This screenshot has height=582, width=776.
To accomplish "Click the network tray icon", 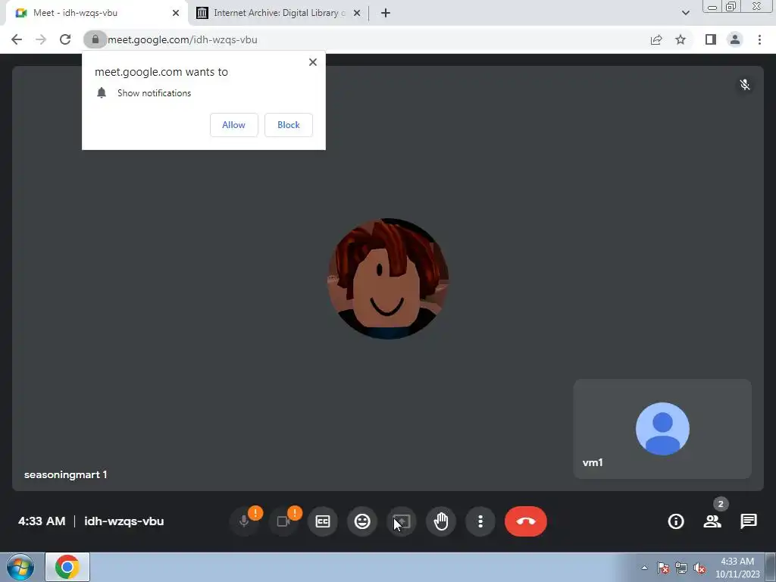I will [x=681, y=568].
